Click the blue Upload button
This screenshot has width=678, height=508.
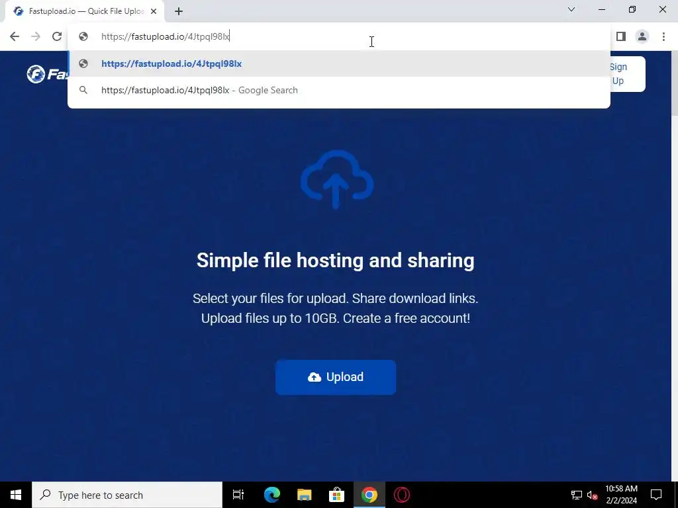coord(336,377)
